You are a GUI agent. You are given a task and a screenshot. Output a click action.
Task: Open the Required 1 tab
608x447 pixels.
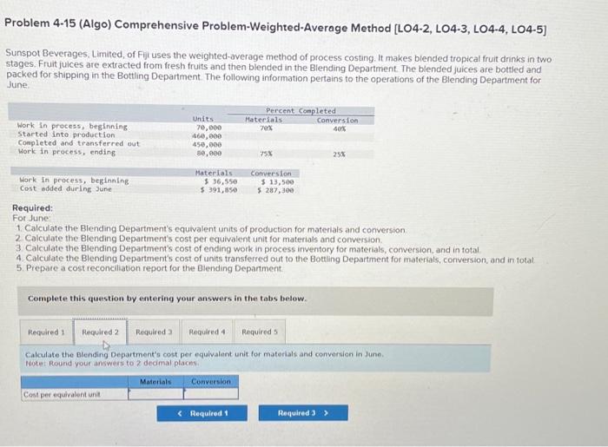[x=47, y=332]
